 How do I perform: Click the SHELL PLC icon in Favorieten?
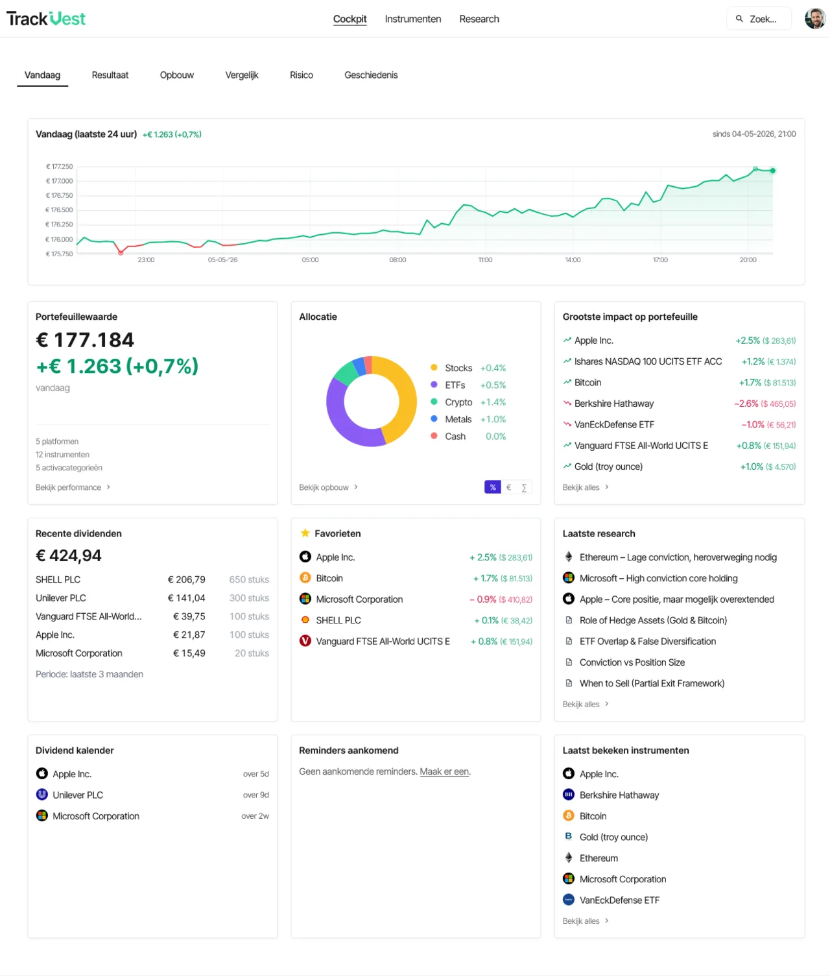[305, 620]
